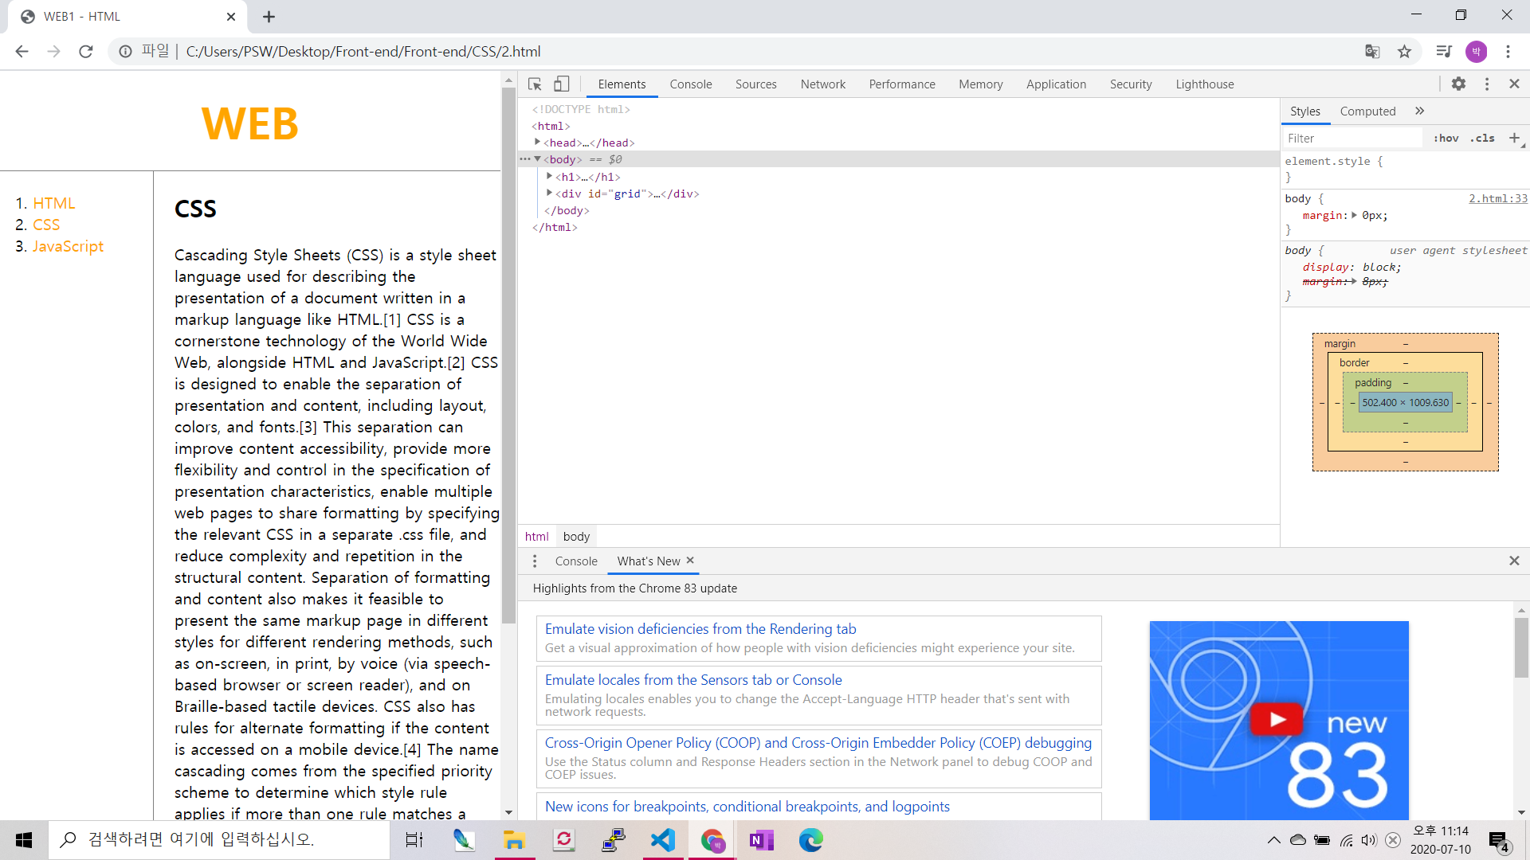This screenshot has width=1530, height=860.
Task: Open the Computed styles tab
Action: point(1367,111)
